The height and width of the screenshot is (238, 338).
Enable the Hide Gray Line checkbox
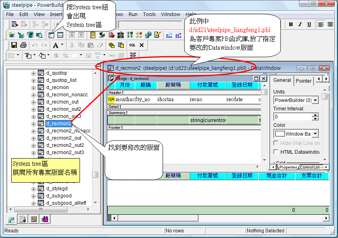pos(276,143)
